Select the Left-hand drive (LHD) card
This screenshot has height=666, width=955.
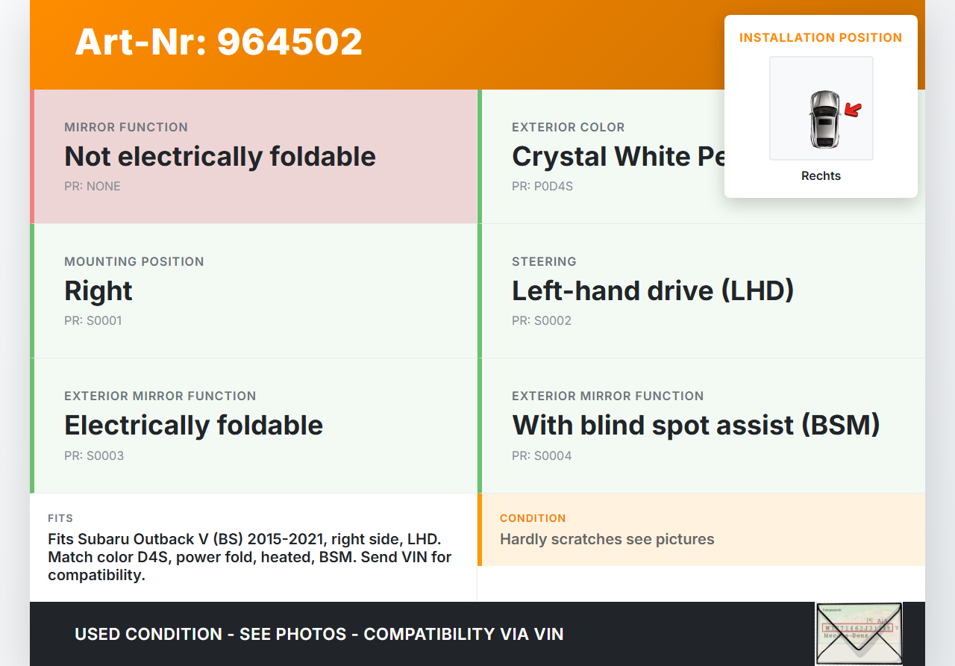coord(701,290)
